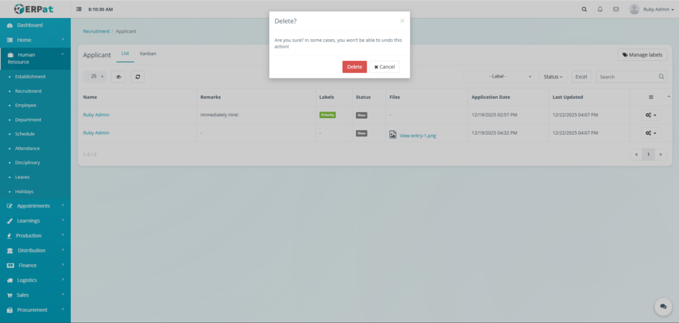Expand the Production sidebar menu
679x323 pixels.
tap(36, 235)
